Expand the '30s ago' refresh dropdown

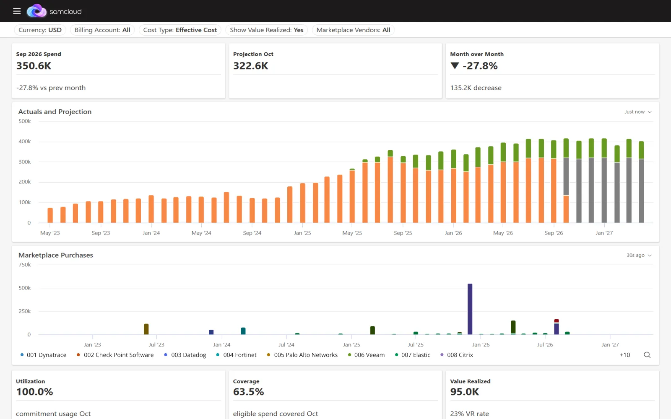click(639, 255)
